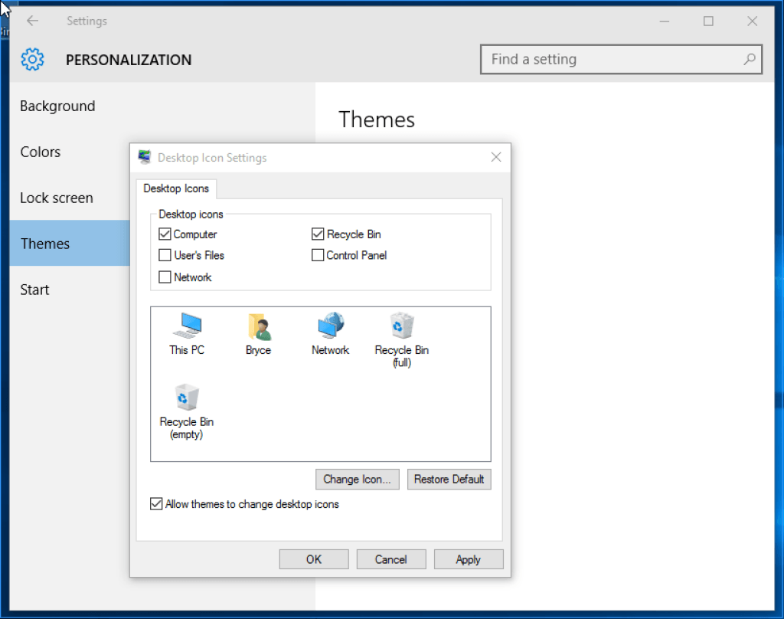Uncheck the Computer checkbox

tap(165, 234)
